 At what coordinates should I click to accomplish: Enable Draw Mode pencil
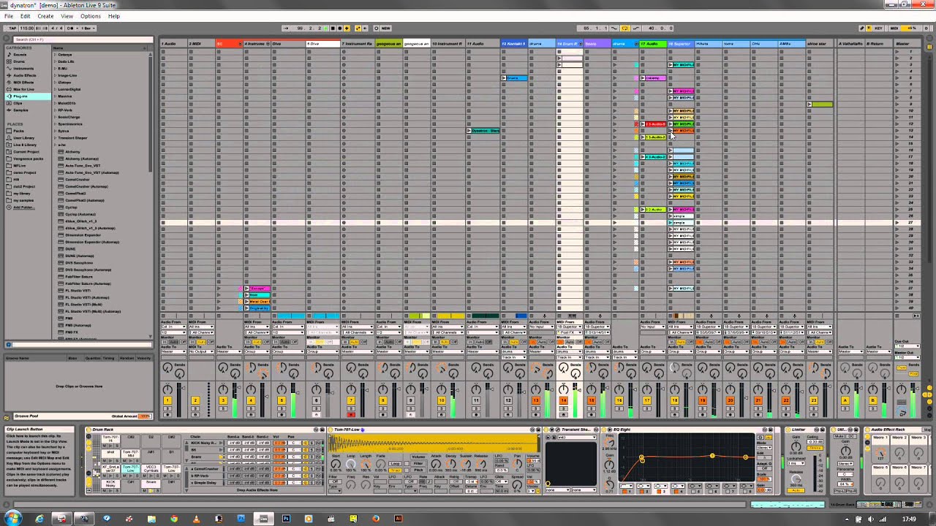(861, 28)
